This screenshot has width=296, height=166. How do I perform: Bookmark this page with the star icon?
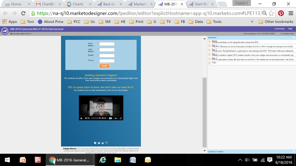271,13
